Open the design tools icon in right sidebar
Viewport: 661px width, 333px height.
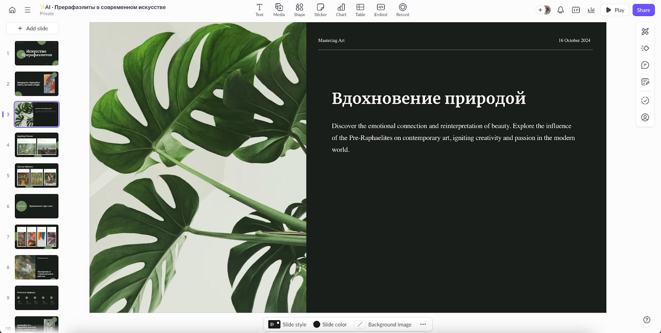pos(645,31)
